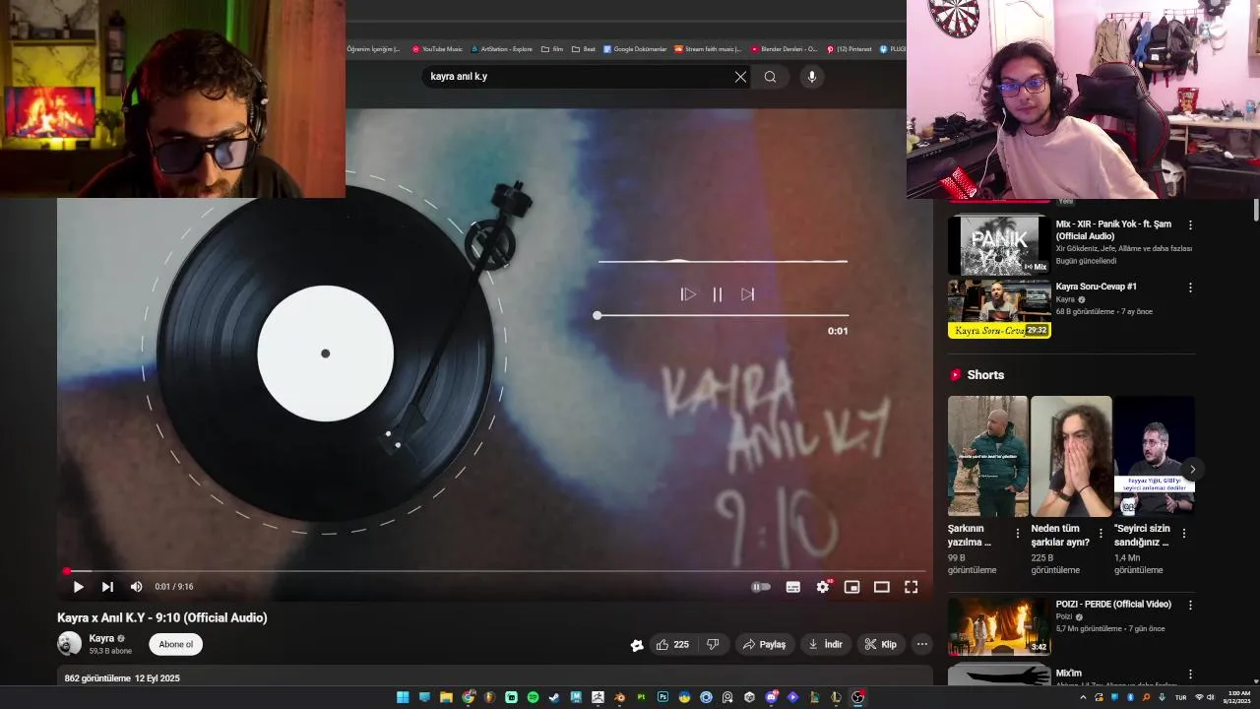
Task: Open the Pinterest bookmark
Action: (x=849, y=49)
